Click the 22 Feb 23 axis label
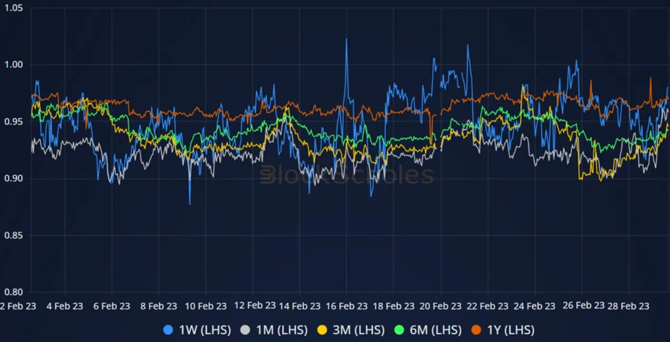The image size is (670, 342). (488, 306)
